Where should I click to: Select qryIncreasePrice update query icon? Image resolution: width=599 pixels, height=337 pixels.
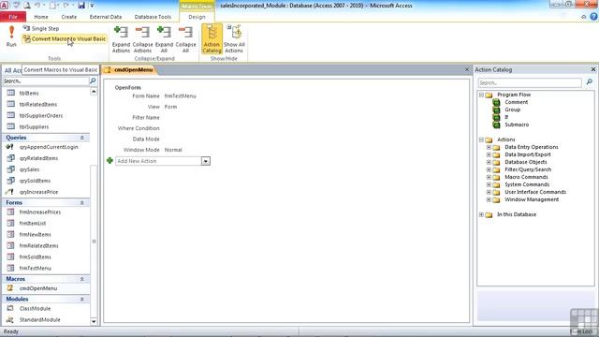pos(10,192)
